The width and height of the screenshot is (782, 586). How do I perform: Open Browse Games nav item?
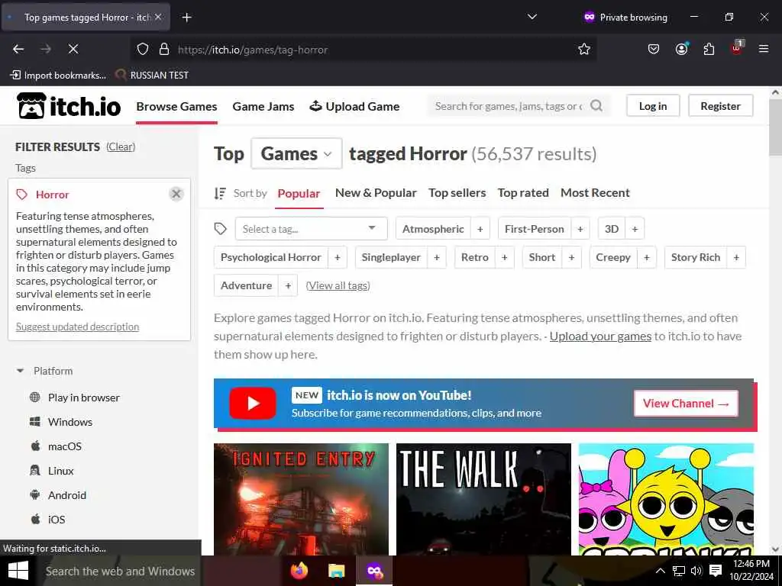point(176,106)
